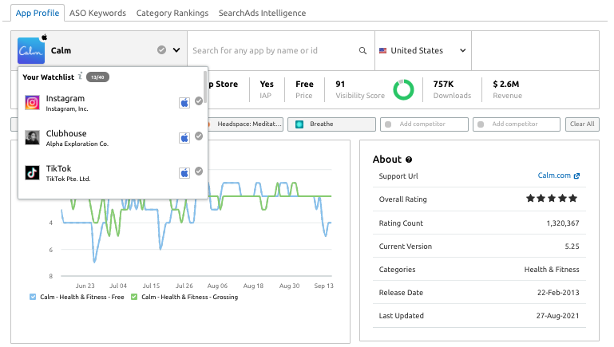Viewport: 614px width, 347px height.
Task: Toggle the Calm watchlist checkmark
Action: pyautogui.click(x=161, y=50)
